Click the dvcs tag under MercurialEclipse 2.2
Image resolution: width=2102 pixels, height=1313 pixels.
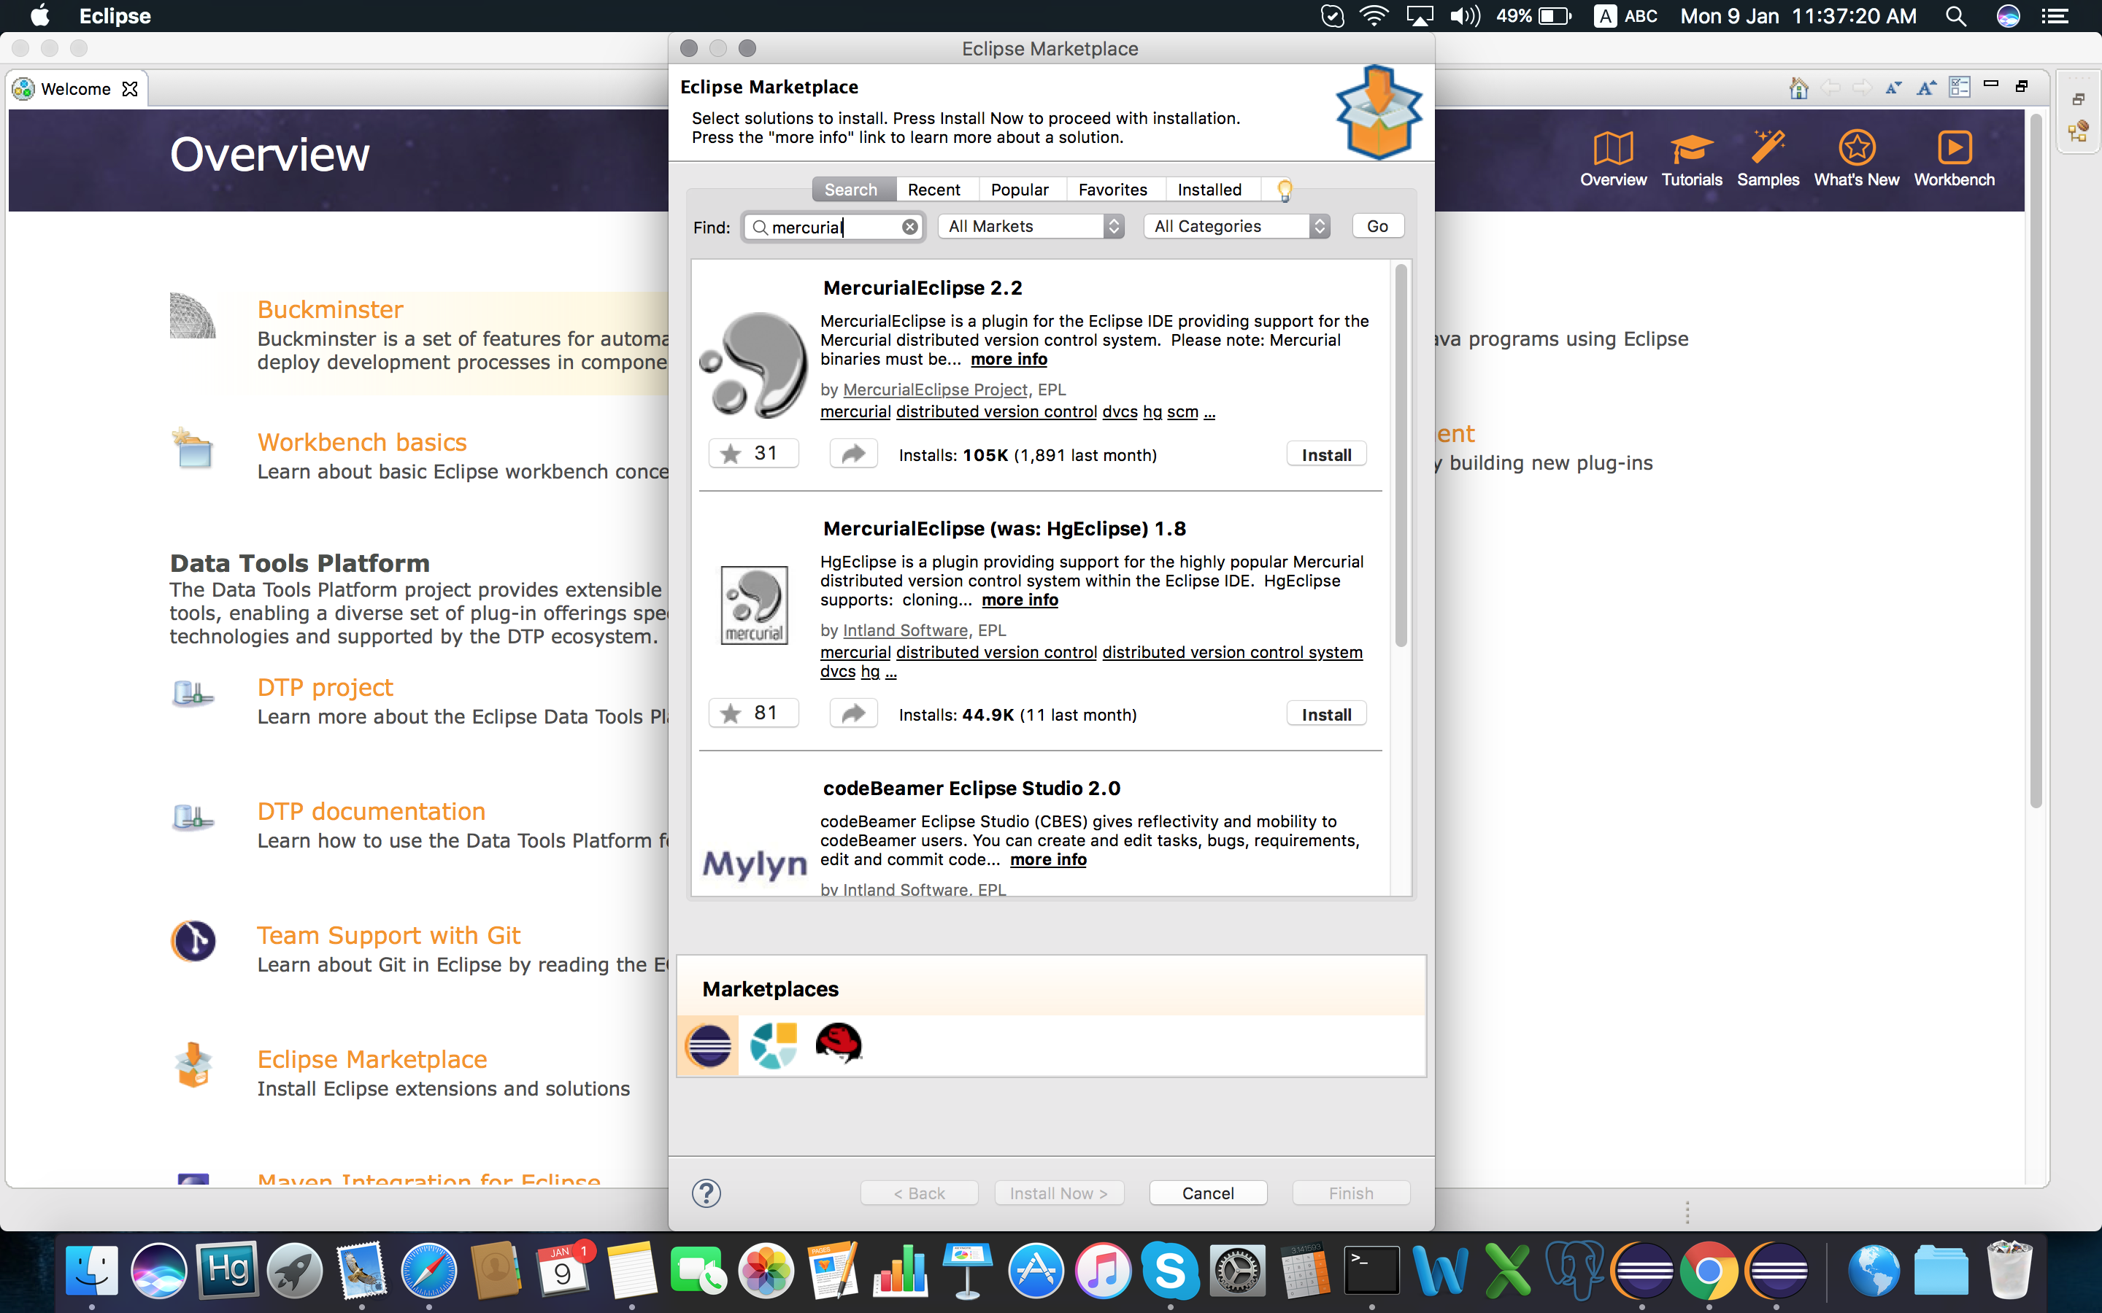pos(1120,411)
